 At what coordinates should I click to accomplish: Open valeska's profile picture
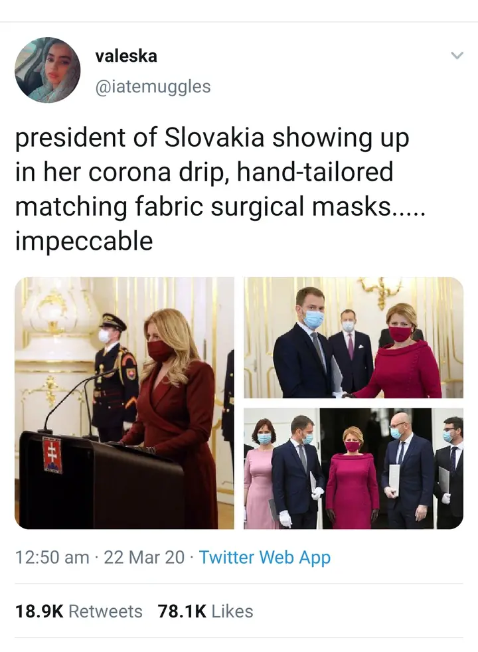pos(47,70)
